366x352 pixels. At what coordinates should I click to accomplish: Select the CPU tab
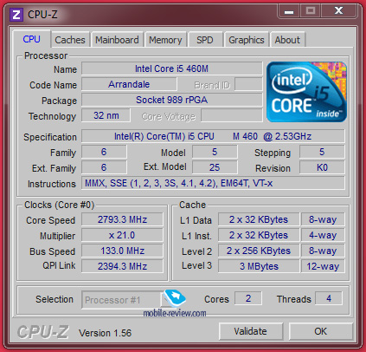click(x=32, y=39)
